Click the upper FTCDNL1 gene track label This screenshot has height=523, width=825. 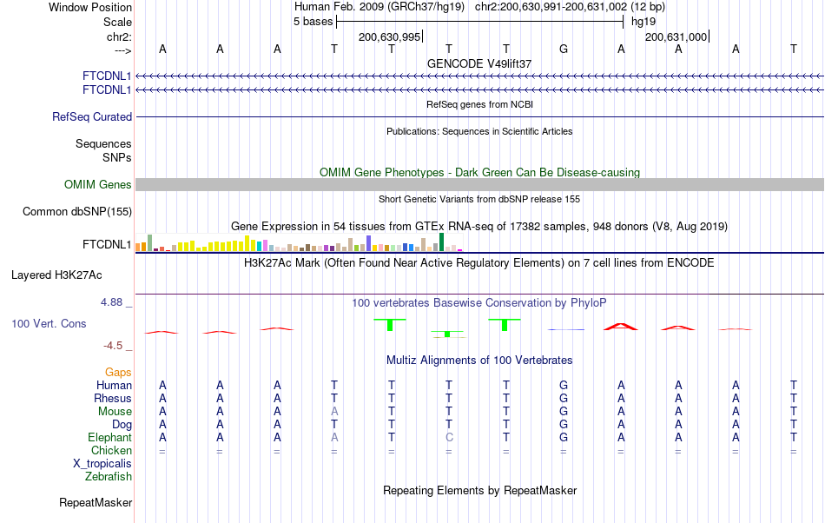pyautogui.click(x=107, y=76)
